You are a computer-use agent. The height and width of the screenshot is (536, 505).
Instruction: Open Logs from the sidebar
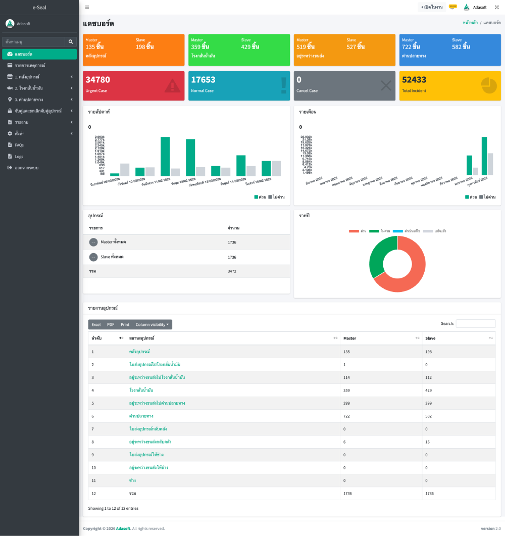click(x=19, y=156)
